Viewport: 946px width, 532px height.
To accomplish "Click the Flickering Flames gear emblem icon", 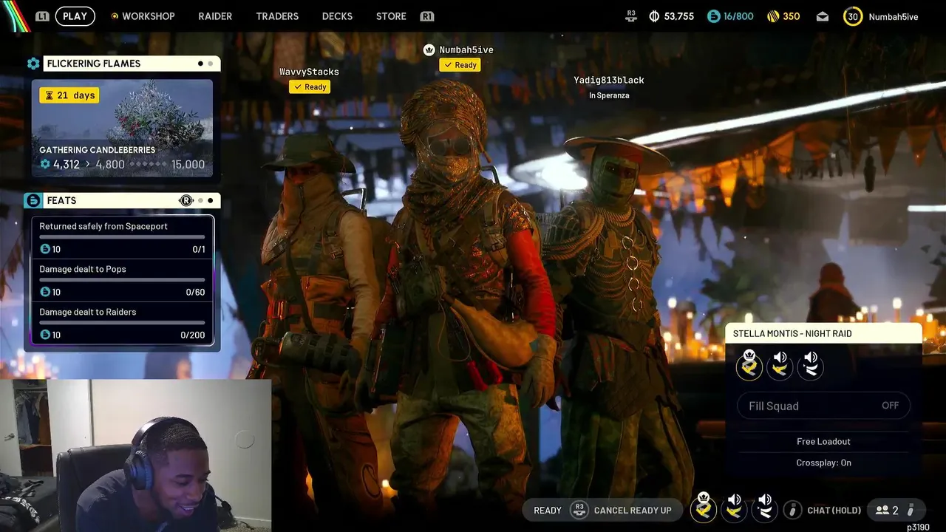I will [33, 64].
